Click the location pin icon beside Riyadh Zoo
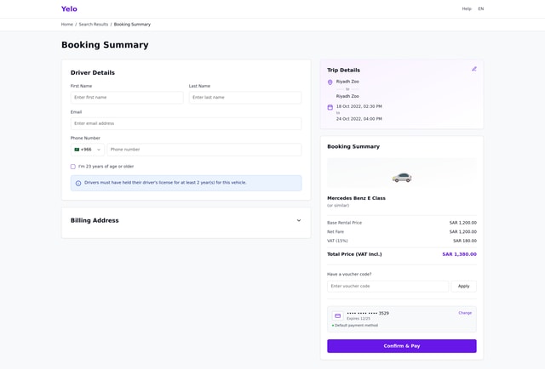Image resolution: width=545 pixels, height=369 pixels. 330,82
